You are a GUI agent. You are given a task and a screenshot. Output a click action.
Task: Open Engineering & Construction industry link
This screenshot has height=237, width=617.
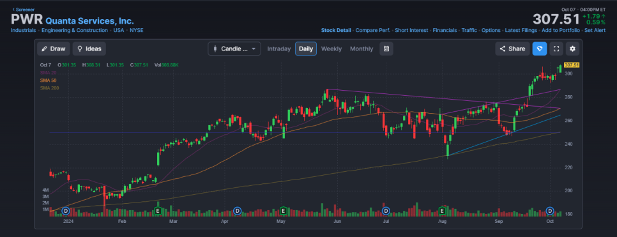[75, 30]
